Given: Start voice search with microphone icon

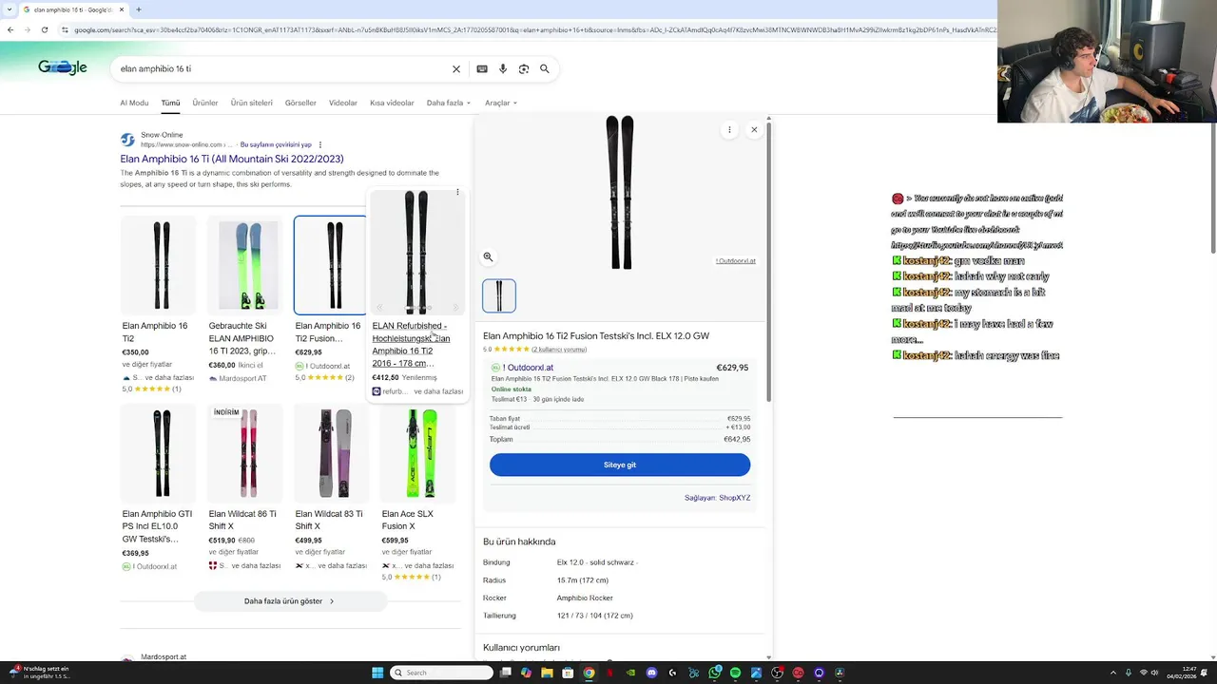Looking at the screenshot, I should coord(503,68).
